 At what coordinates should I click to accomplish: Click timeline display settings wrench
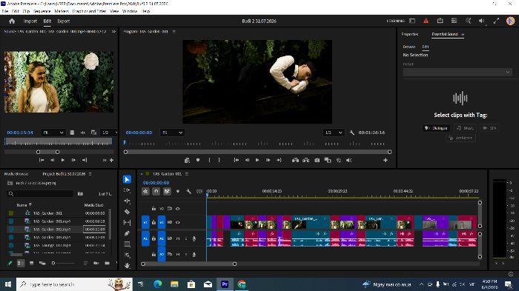pos(188,192)
